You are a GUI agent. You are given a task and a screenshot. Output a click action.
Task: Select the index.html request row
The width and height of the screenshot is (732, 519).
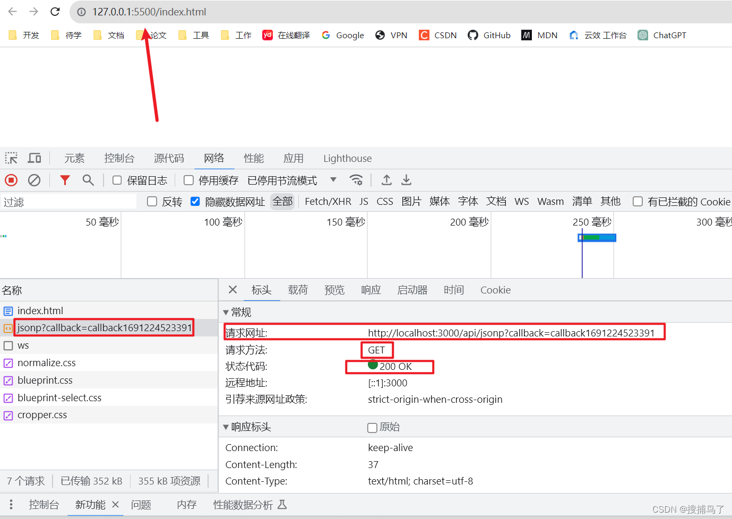[109, 310]
